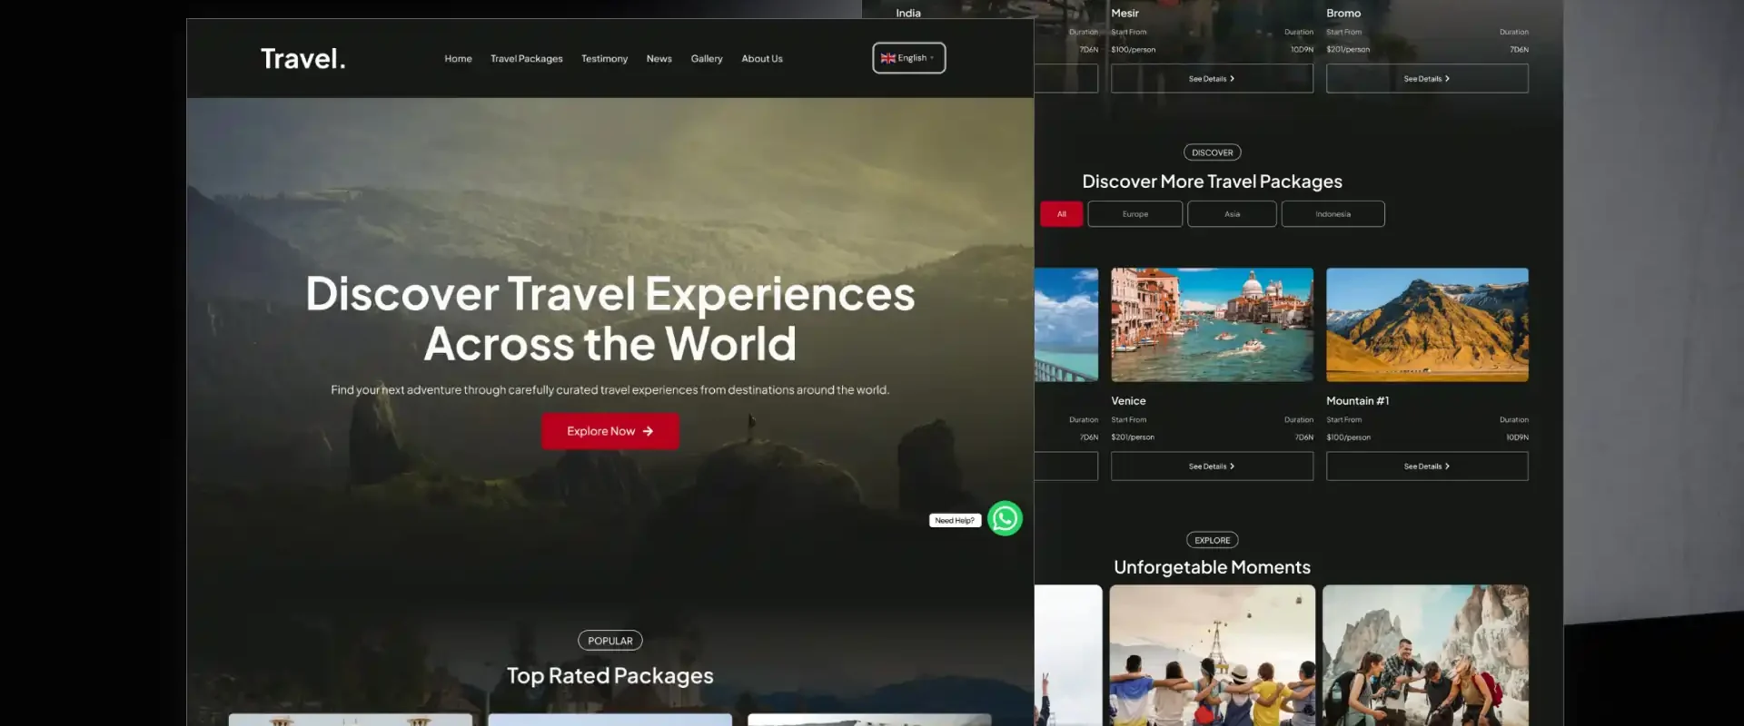
Task: Click the India package title
Action: pos(908,14)
